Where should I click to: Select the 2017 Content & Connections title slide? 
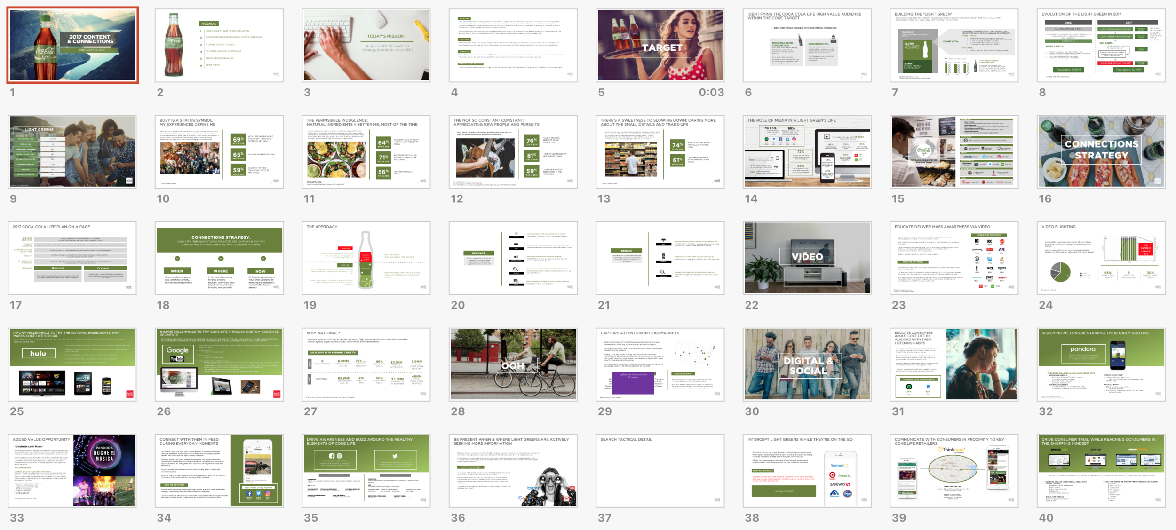(72, 45)
